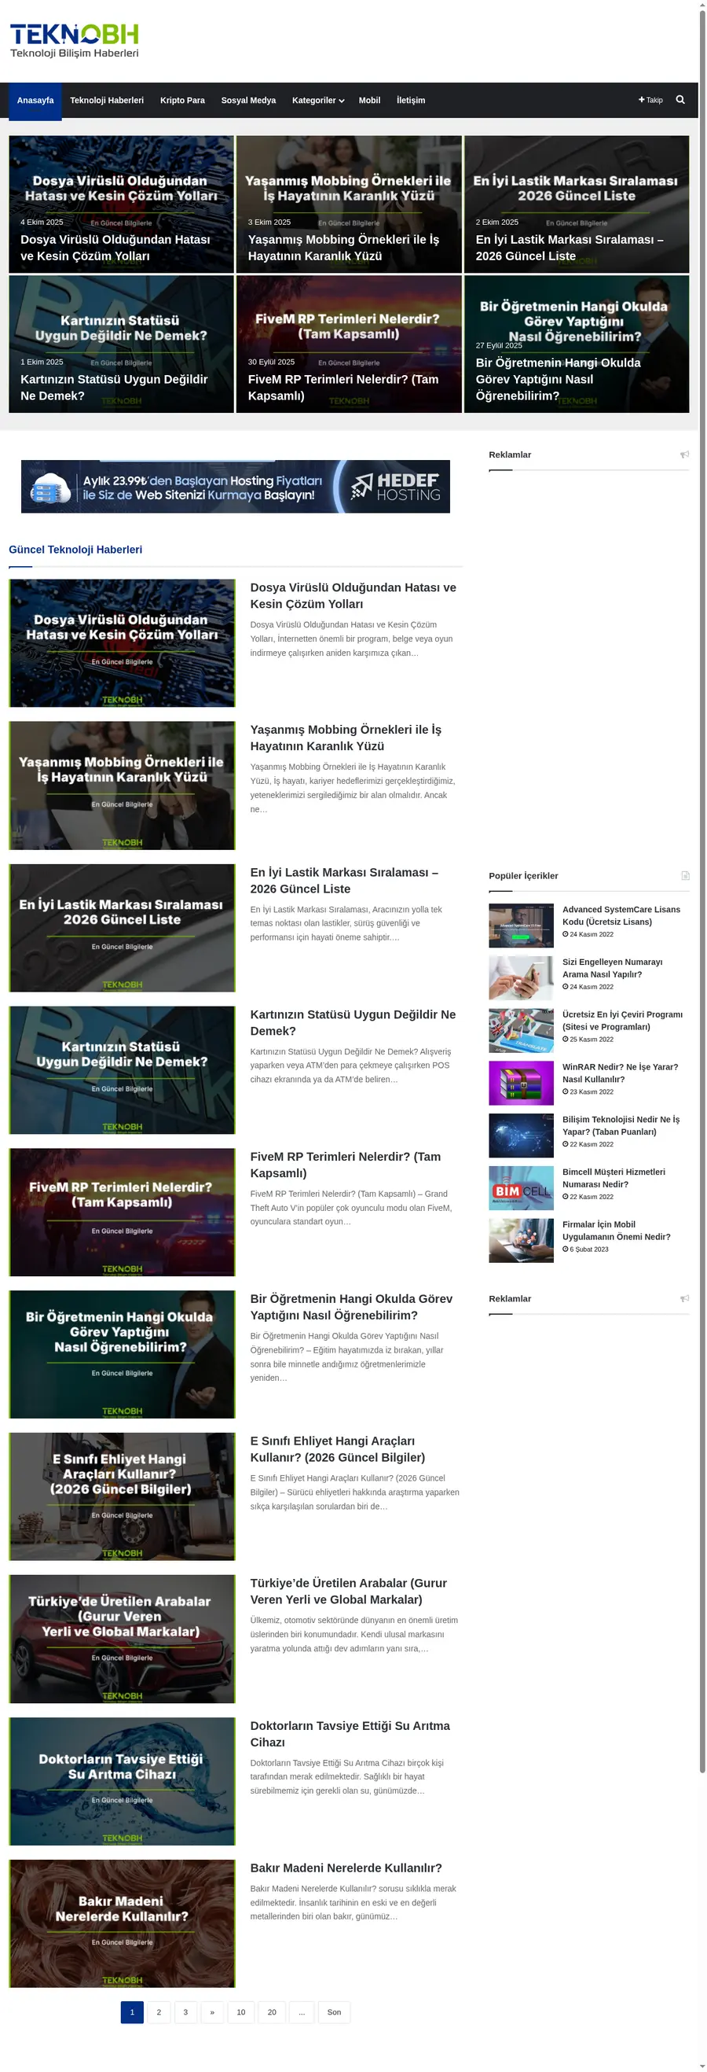The image size is (707, 2072).
Task: Open Advanced SystemCare Lisans Kodu popular post
Action: tap(621, 915)
